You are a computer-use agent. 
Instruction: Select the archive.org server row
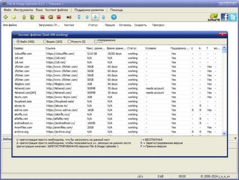click(x=117, y=132)
